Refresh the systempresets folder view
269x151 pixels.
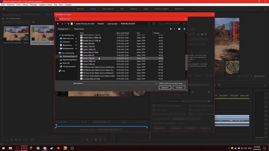[x=153, y=24]
